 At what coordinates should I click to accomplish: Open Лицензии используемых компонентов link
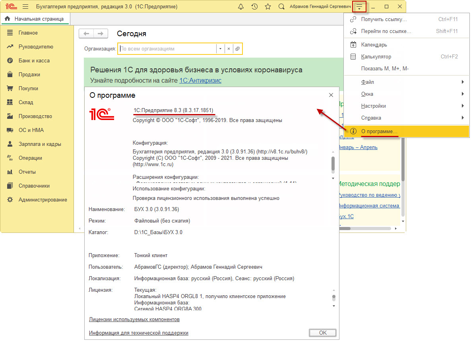[x=134, y=320]
